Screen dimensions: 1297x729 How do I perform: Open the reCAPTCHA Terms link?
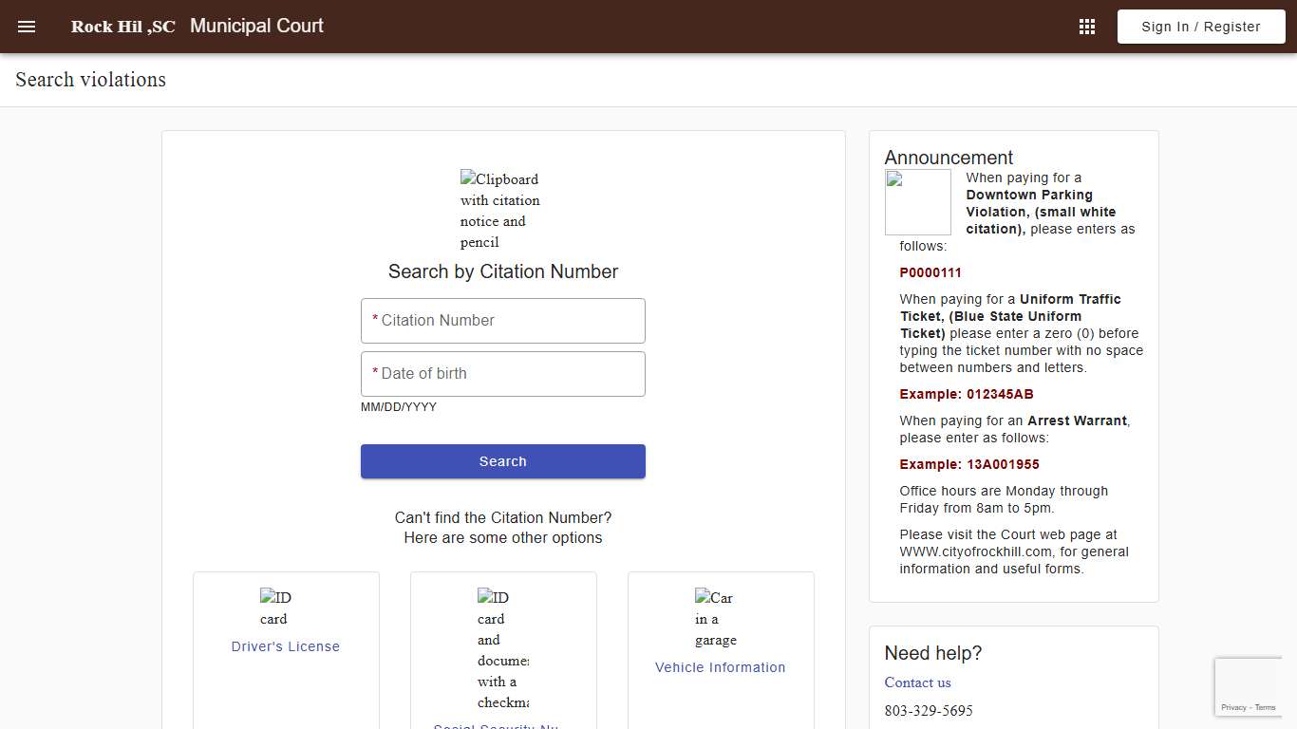tap(1265, 707)
